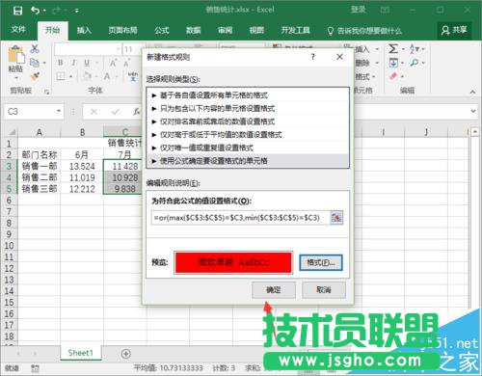Select rule type: format all cells based on values

coord(248,95)
